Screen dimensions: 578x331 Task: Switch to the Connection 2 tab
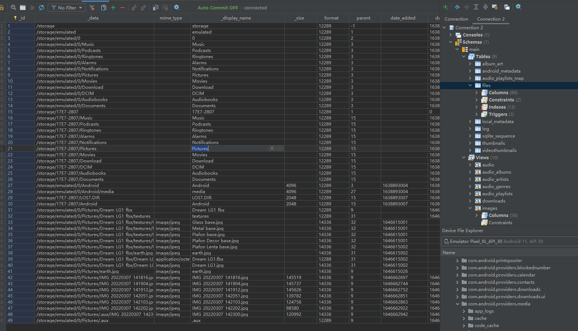click(491, 19)
